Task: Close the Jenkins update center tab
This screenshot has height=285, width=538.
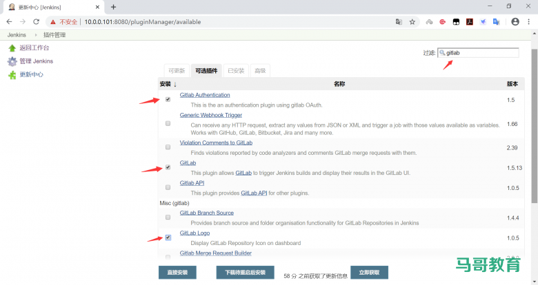Action: (97, 7)
